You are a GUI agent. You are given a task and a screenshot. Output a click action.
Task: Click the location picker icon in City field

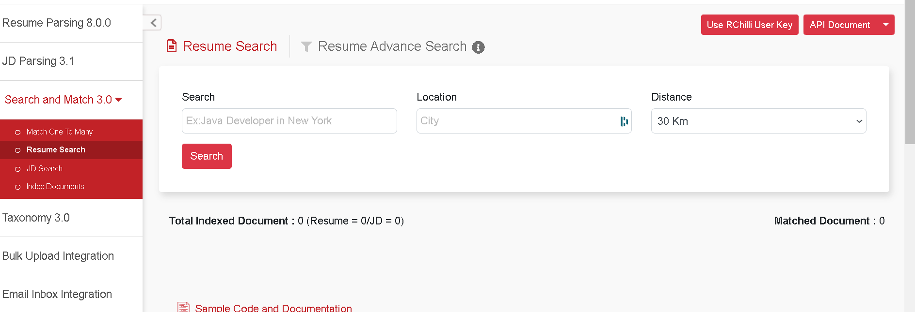(624, 121)
